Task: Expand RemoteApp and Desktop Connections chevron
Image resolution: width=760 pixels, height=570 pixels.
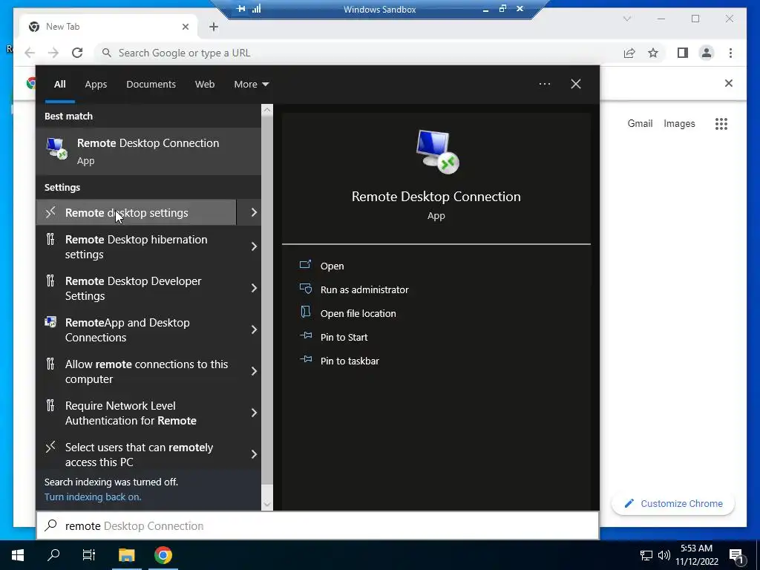Action: tap(254, 330)
